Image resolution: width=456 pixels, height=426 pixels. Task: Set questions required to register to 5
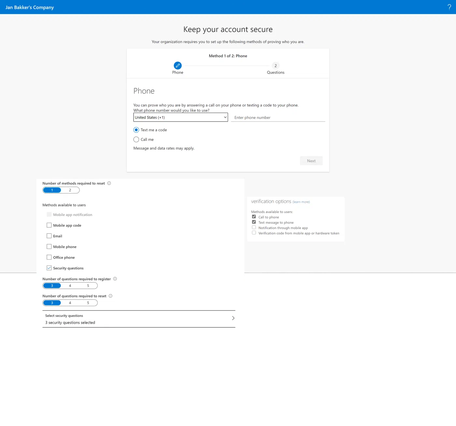tap(88, 286)
